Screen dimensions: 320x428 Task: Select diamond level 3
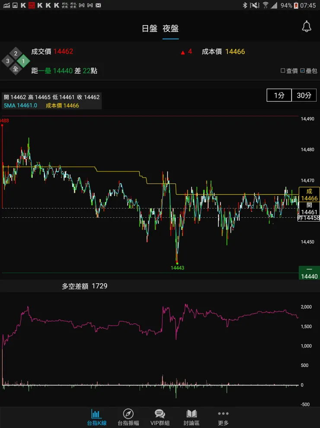pyautogui.click(x=8, y=61)
